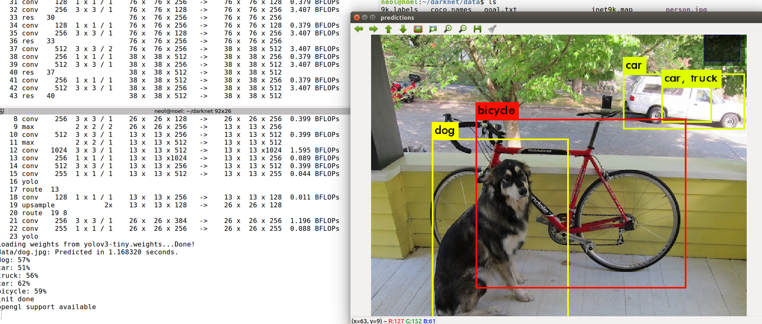Click the 1.595 BFLOPs value
The width and height of the screenshot is (762, 324).
315,150
